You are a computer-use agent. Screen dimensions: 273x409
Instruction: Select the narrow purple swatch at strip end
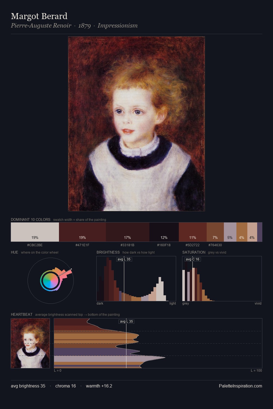260,232
